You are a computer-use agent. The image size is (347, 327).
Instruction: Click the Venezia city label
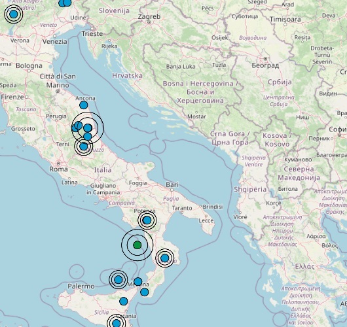coord(54,42)
